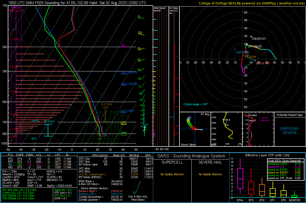Click the red 'Bunkers Right =' row
The width and height of the screenshot is (306, 203).
click(101, 191)
